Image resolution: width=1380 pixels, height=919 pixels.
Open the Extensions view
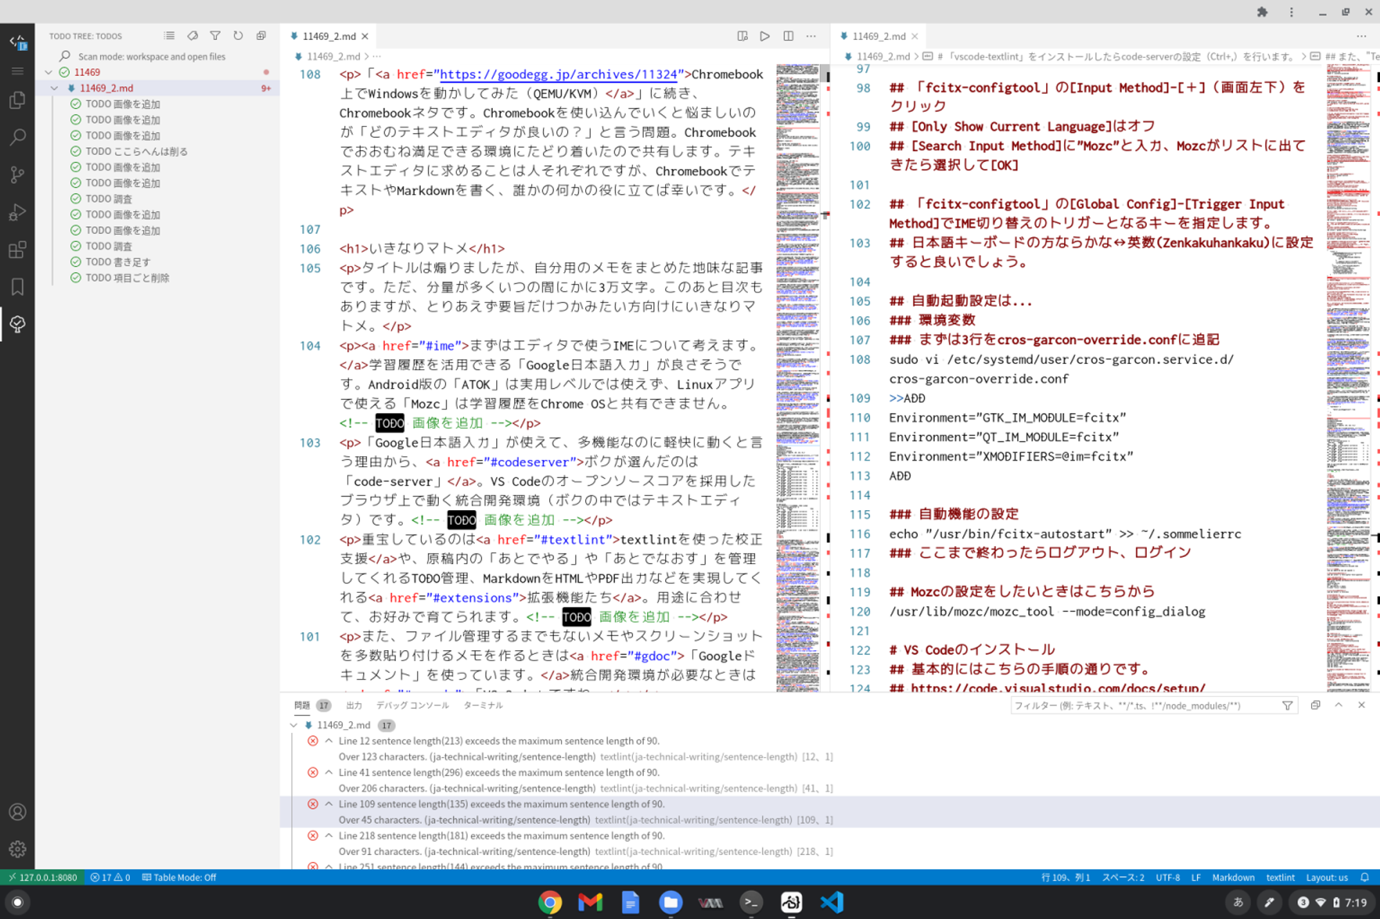(x=17, y=249)
